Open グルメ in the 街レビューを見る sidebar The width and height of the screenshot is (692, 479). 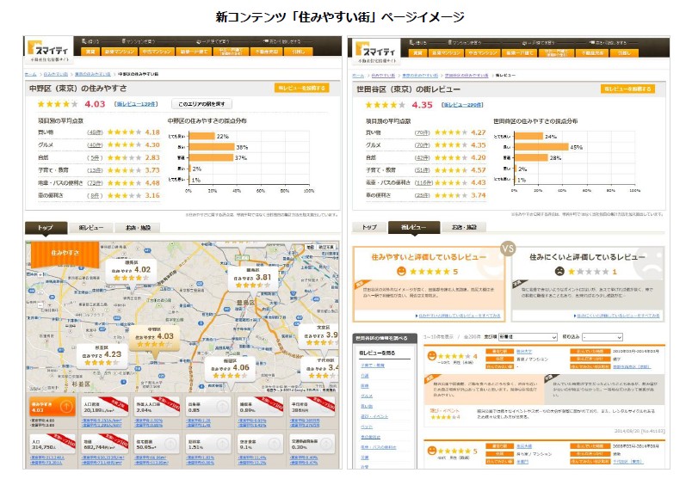pos(367,396)
